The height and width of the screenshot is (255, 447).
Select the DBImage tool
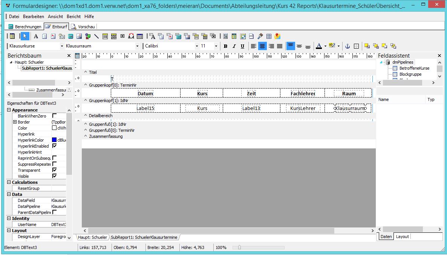point(187,36)
